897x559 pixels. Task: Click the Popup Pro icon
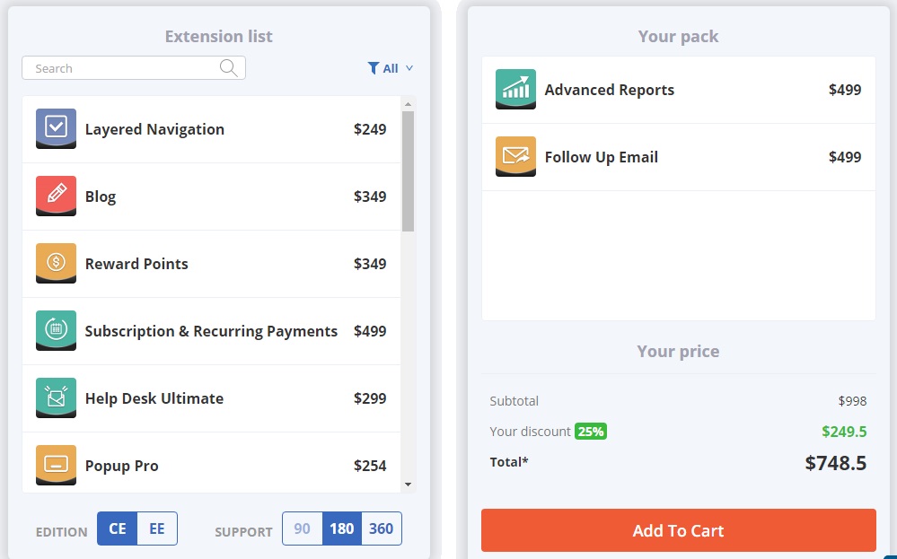pos(56,465)
